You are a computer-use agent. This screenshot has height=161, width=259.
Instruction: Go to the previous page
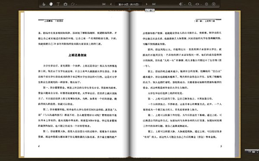(111, 4)
